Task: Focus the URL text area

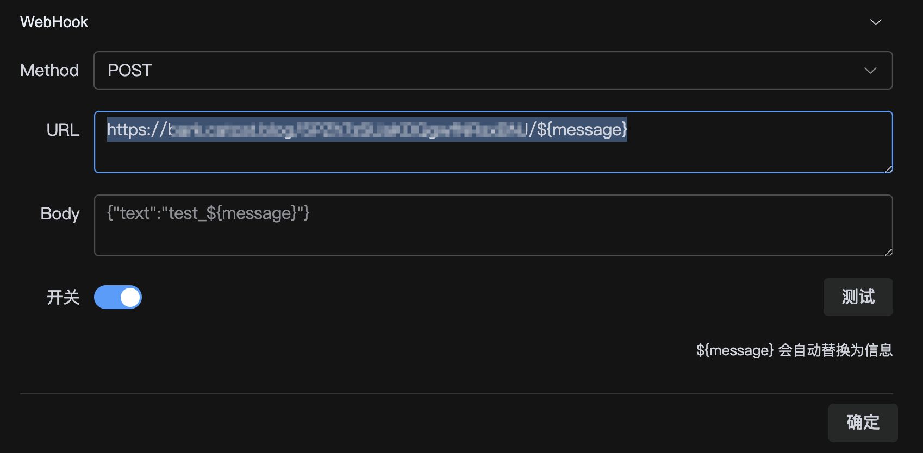Action: tap(493, 142)
